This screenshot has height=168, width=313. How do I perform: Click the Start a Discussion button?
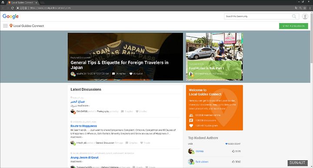pyautogui.click(x=293, y=26)
